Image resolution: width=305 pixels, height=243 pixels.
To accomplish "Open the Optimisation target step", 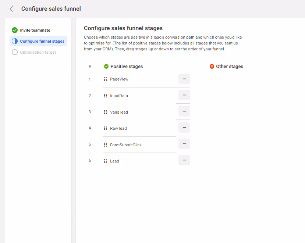I will (x=38, y=52).
